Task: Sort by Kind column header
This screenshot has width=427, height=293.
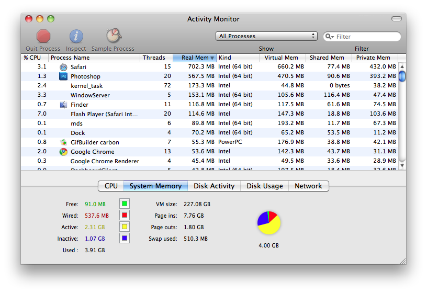Action: coord(238,58)
